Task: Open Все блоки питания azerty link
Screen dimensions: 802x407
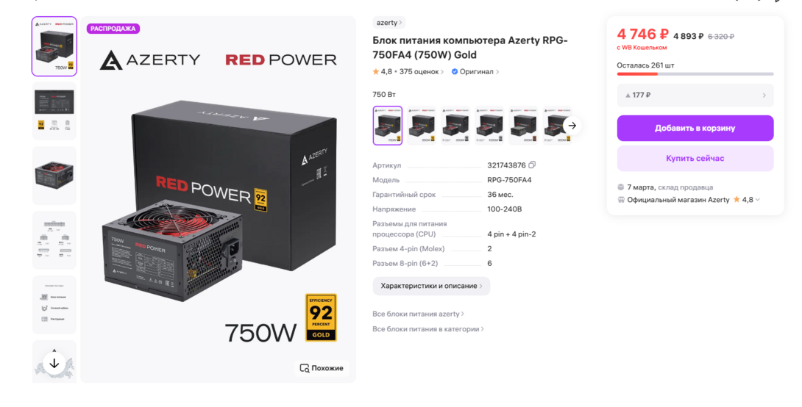Action: (x=418, y=314)
